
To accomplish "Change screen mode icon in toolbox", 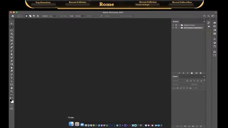I will pos(12,109).
